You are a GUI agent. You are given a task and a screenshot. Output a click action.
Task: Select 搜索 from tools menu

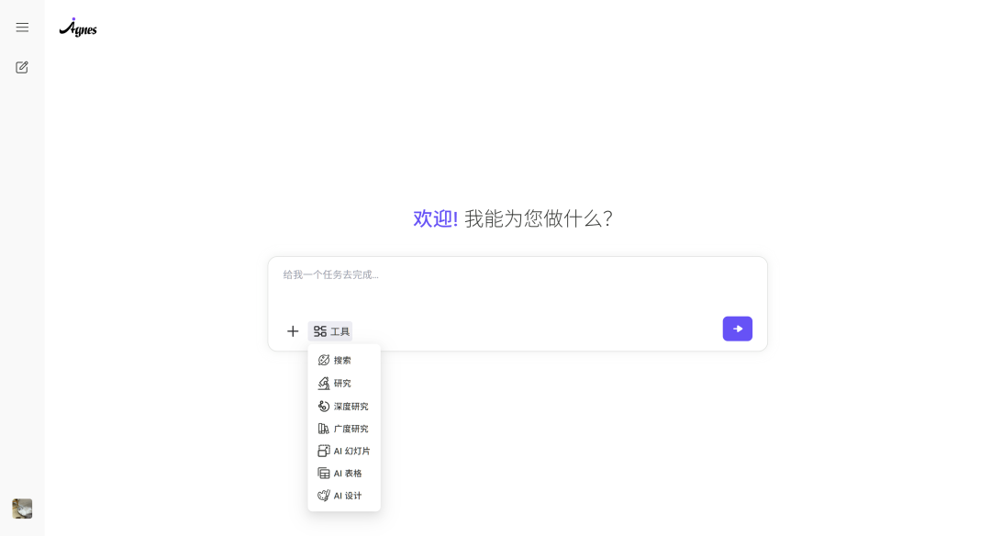344,361
